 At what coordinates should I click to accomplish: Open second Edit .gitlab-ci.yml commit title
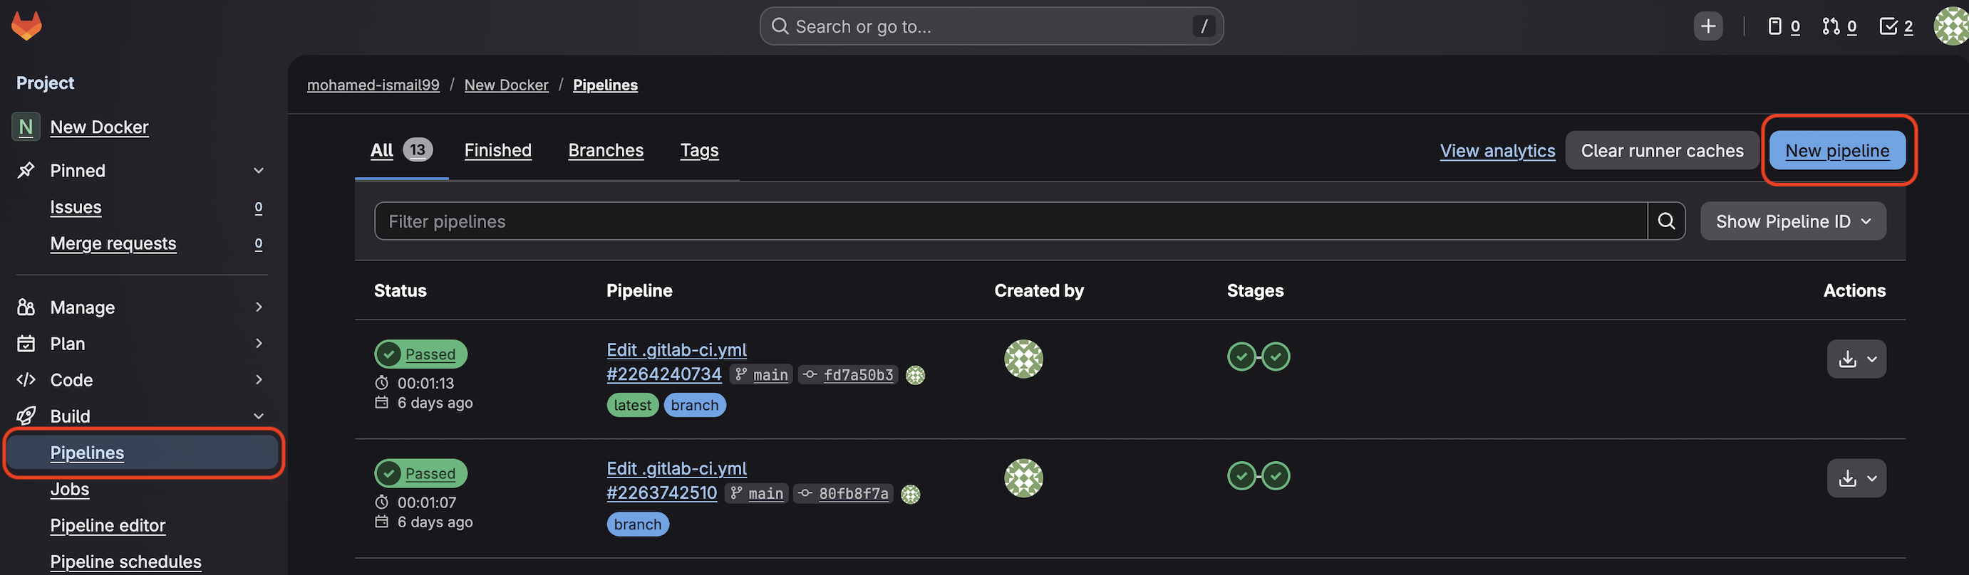click(676, 469)
